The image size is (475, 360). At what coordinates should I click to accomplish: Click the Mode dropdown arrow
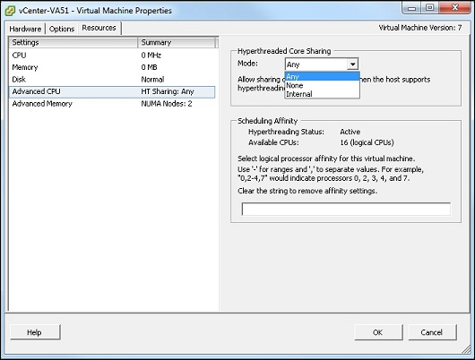pyautogui.click(x=352, y=64)
